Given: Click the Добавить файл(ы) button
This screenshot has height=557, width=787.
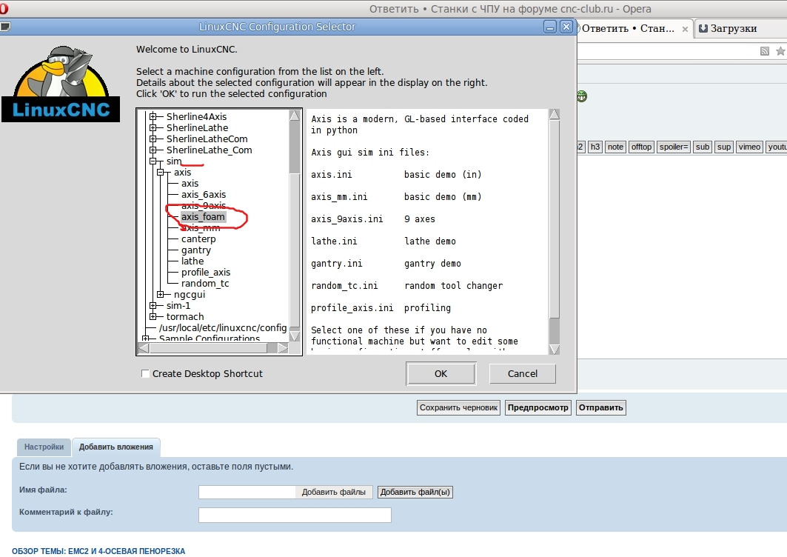Looking at the screenshot, I should [415, 493].
